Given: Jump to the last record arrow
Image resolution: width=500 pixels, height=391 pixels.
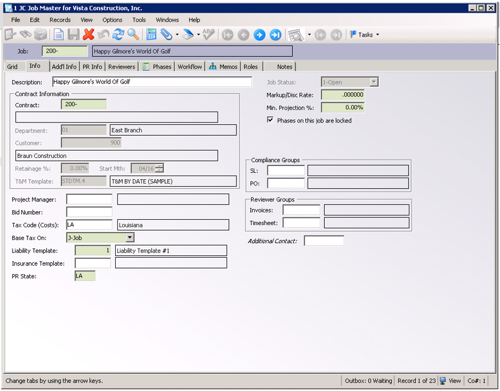Looking at the screenshot, I should pos(275,35).
